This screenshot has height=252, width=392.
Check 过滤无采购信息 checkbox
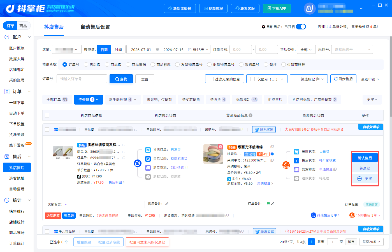coord(211,79)
